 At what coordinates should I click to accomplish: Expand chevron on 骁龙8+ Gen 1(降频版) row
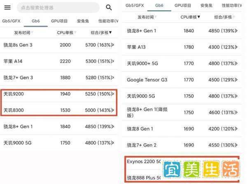tap(236, 113)
